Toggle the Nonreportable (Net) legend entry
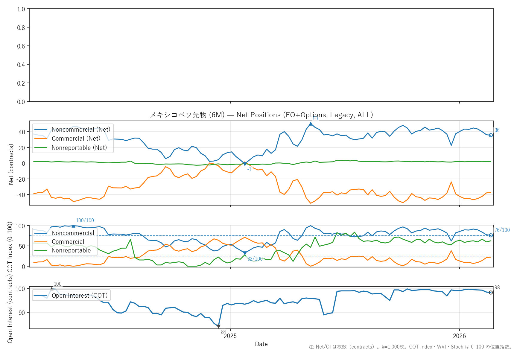 coord(79,148)
